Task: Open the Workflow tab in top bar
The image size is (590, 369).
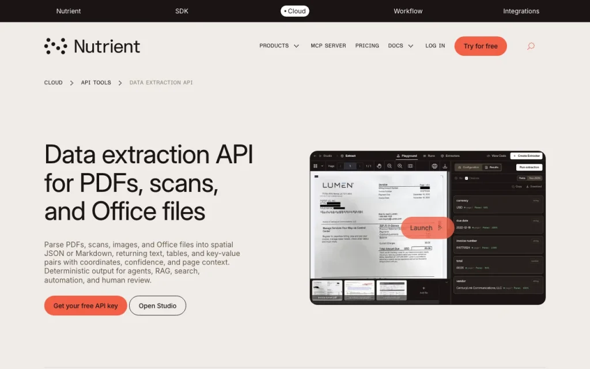Action: (408, 11)
